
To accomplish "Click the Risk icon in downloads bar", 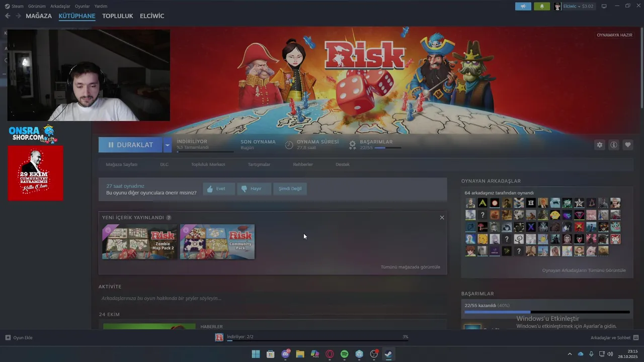I will tap(219, 337).
